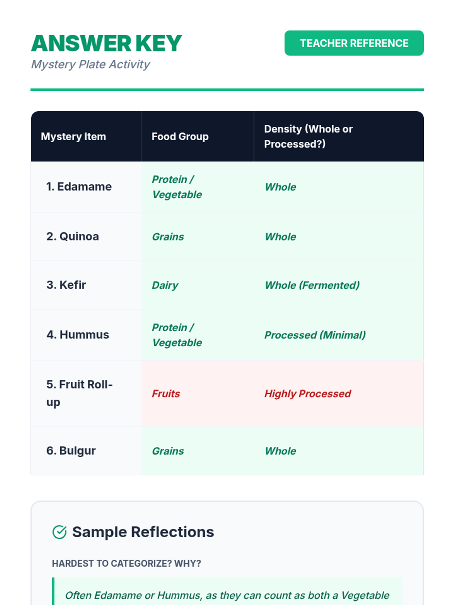
Task: Select the Fruit Roll-up row label
Action: tap(79, 393)
